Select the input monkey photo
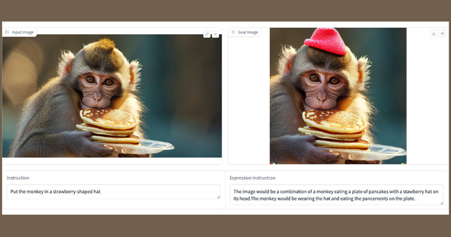 pyautogui.click(x=112, y=96)
